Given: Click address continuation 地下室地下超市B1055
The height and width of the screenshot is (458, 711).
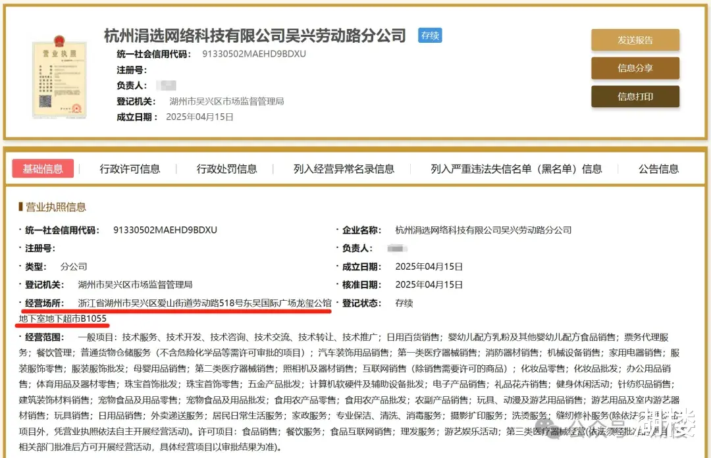Looking at the screenshot, I should pos(63,318).
